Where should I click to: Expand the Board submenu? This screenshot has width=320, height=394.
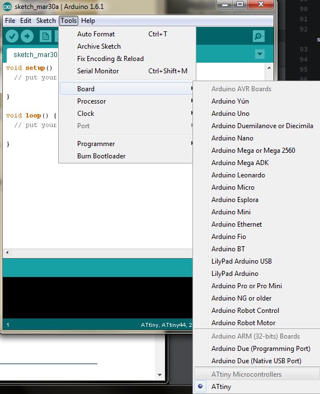coord(126,88)
